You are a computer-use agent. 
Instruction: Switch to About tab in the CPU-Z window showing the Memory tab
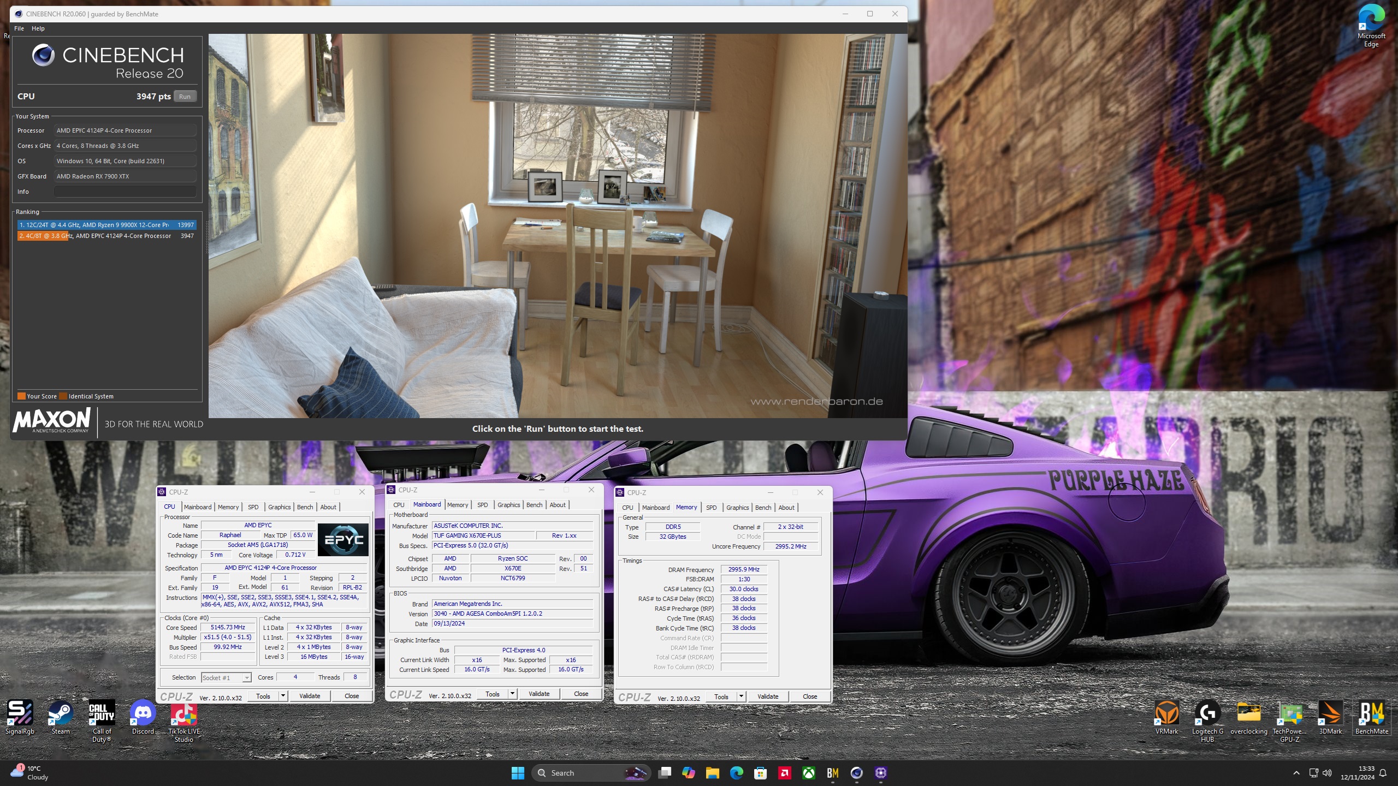(786, 508)
